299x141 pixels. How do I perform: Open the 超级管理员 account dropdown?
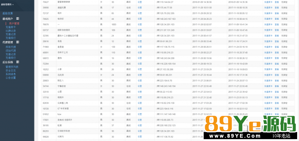7,4
